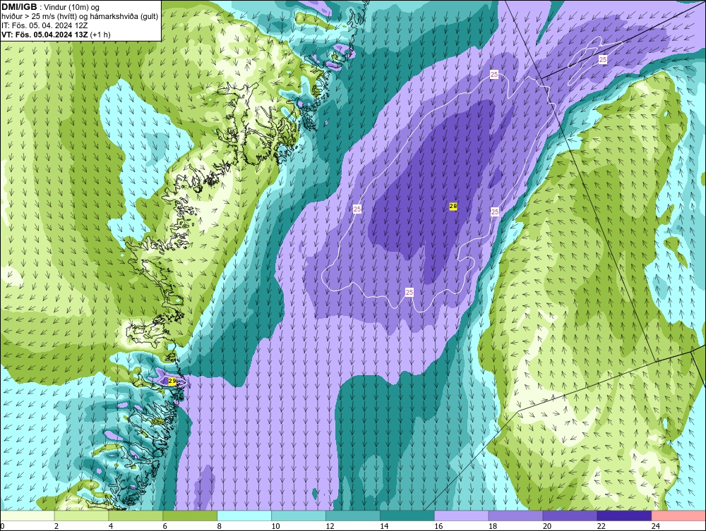Viewport: 706px width, 531px height.
Task: Click the legend scale label 16
Action: point(438,526)
